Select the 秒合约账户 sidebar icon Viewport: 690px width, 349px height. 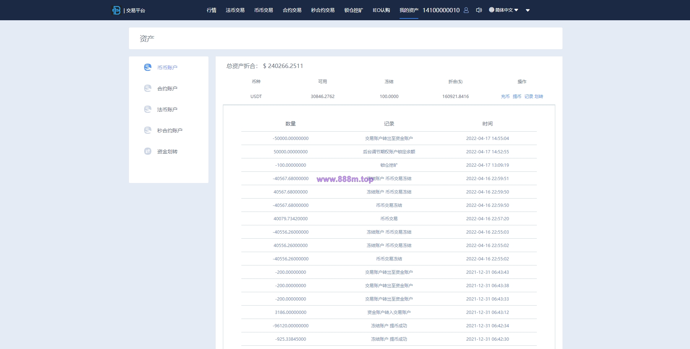point(148,130)
